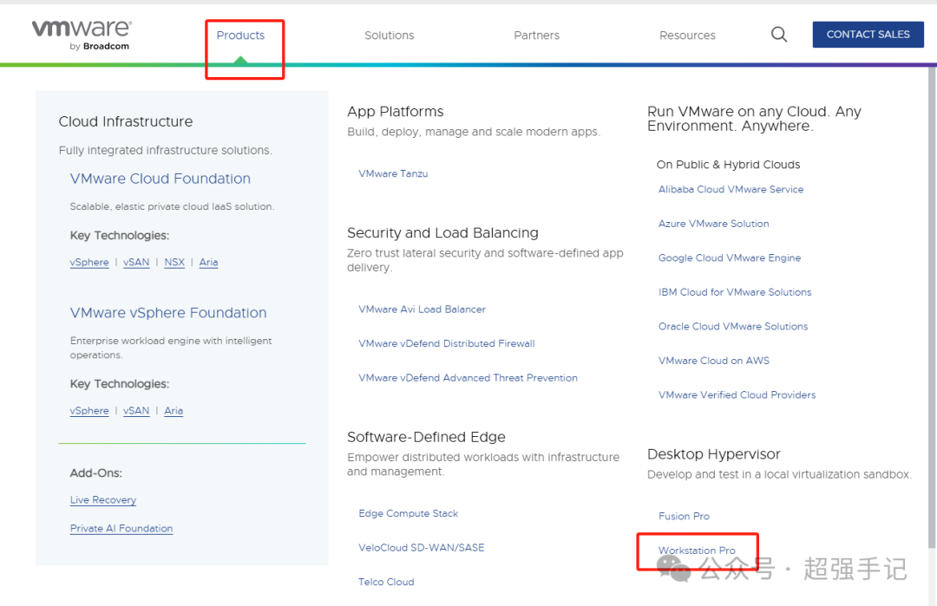Click the NSX link
The height and width of the screenshot is (606, 937).
point(174,262)
